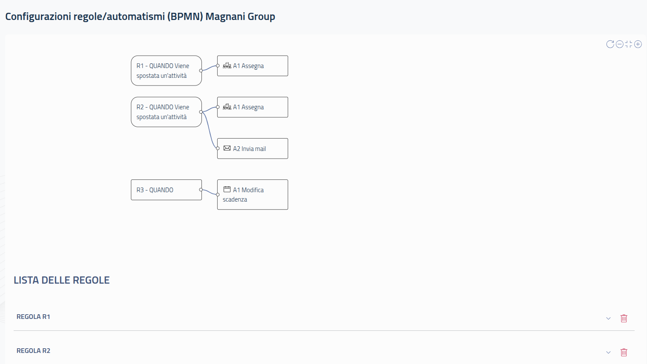Image resolution: width=647 pixels, height=364 pixels.
Task: Open the REGOLA R2 row label
Action: pyautogui.click(x=33, y=351)
